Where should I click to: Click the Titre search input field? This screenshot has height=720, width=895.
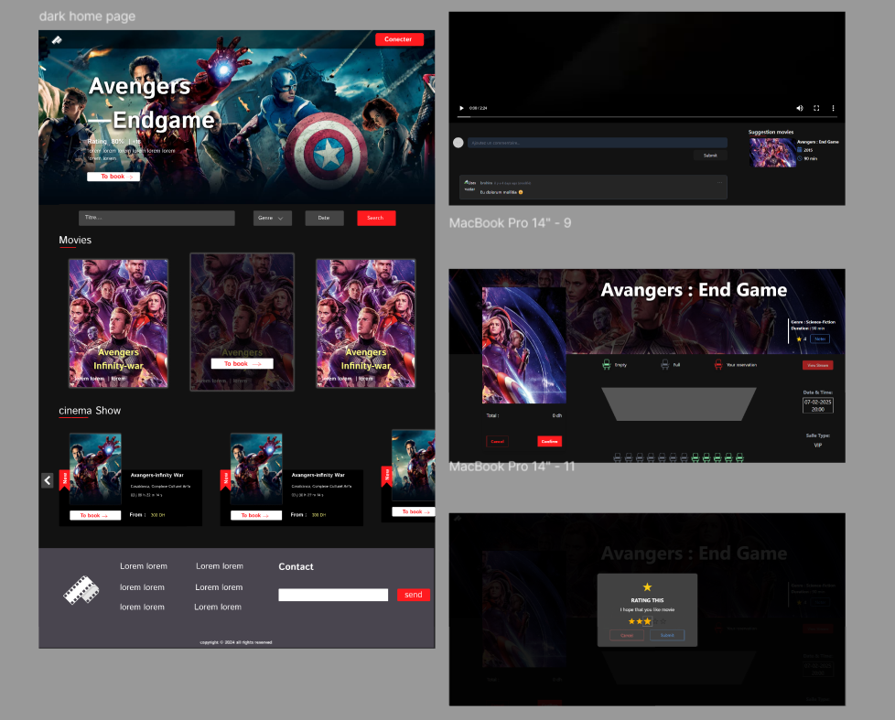pyautogui.click(x=156, y=218)
